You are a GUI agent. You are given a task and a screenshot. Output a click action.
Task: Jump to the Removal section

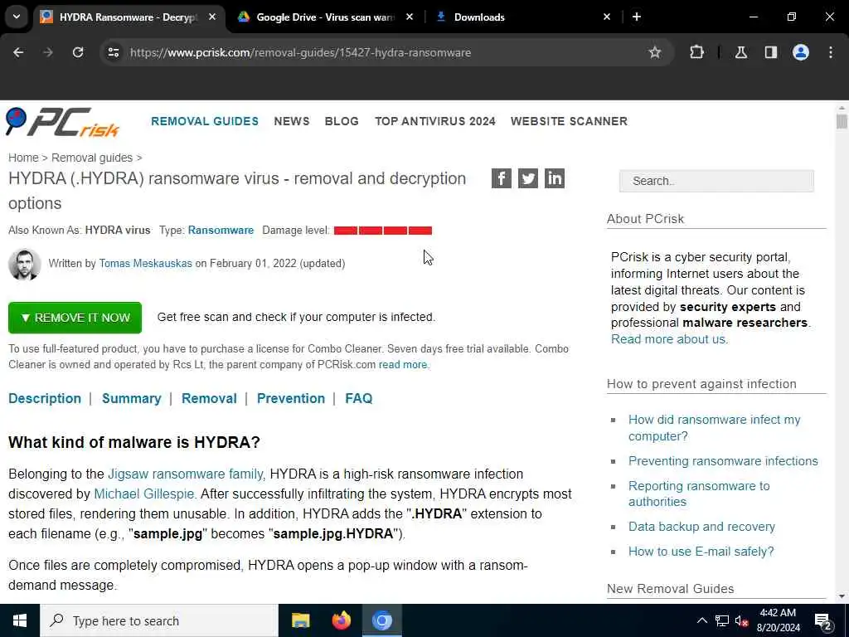coord(209,399)
